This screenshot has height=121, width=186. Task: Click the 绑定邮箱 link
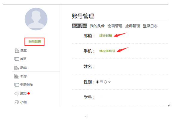coord(106,36)
